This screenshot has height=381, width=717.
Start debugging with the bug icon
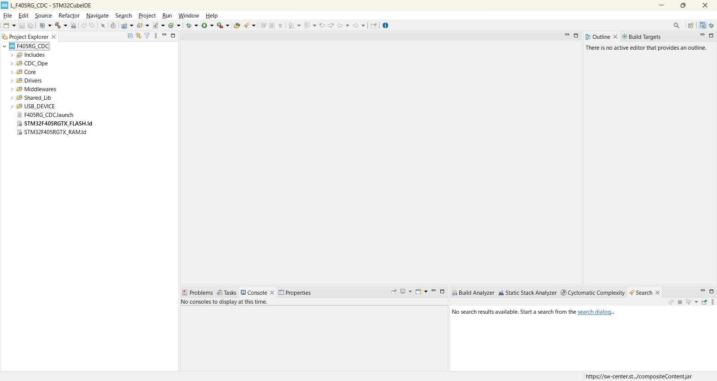point(189,26)
